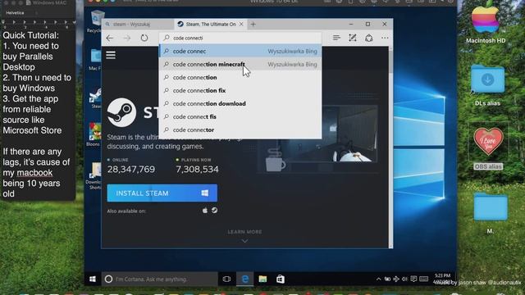Switch to the steam - Wyszukaj tab

point(138,24)
